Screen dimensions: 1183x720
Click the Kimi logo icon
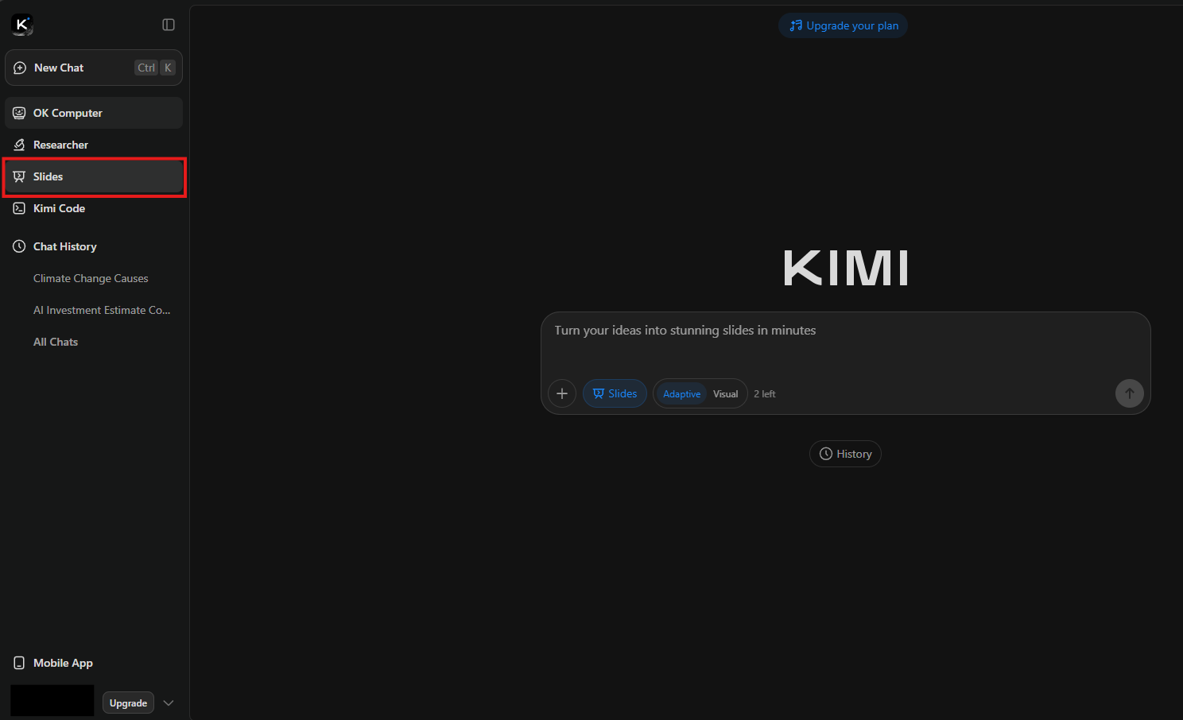21,25
